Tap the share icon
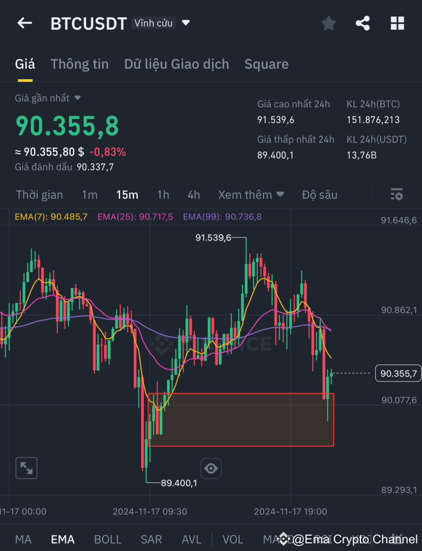Image resolution: width=422 pixels, height=551 pixels. [362, 23]
